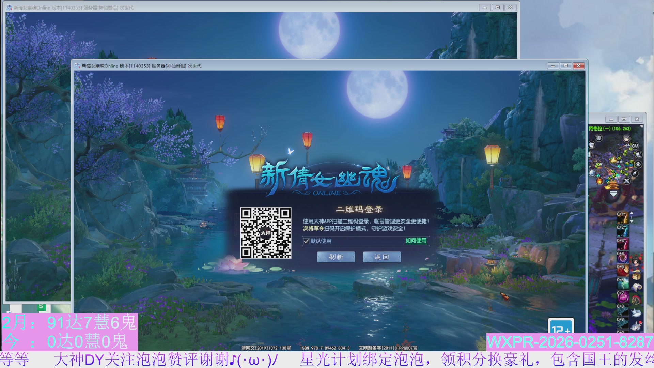
Task: Open the 如何使用 link
Action: [x=416, y=241]
